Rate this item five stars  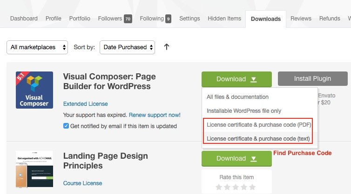[x=252, y=187]
